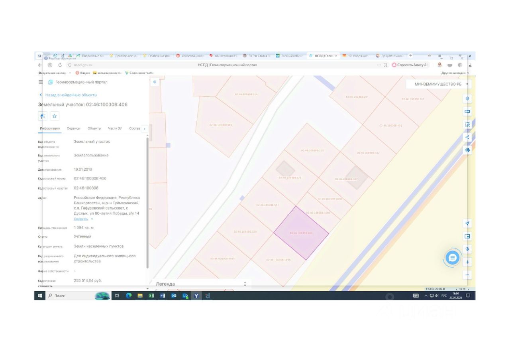Open the Яндекс bookmark
This screenshot has height=361, width=510.
pyautogui.click(x=82, y=73)
